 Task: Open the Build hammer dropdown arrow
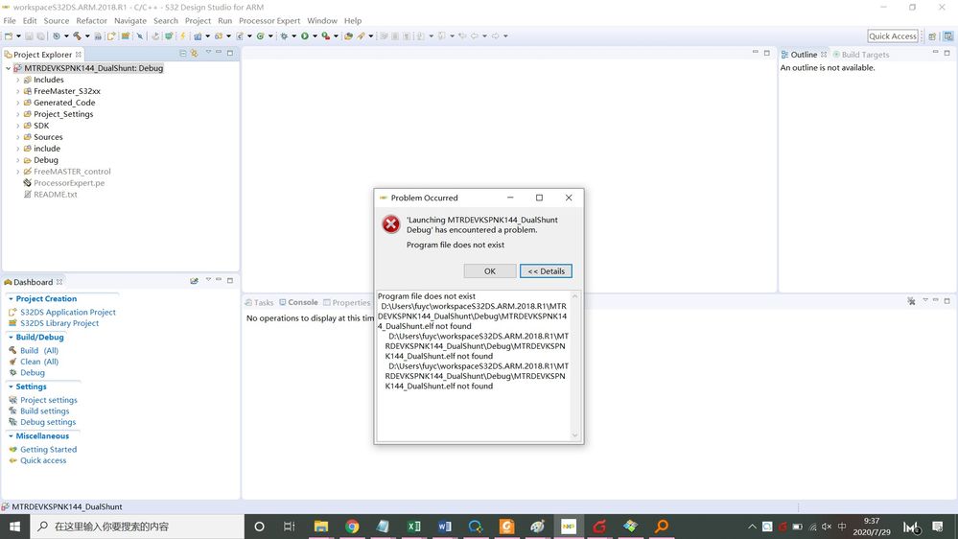tap(87, 36)
